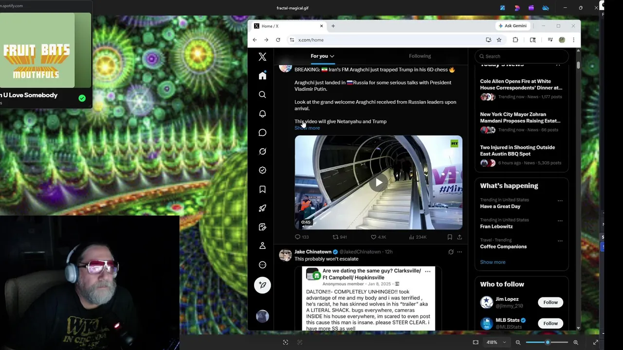Click the X search field
The width and height of the screenshot is (623, 350).
522,56
